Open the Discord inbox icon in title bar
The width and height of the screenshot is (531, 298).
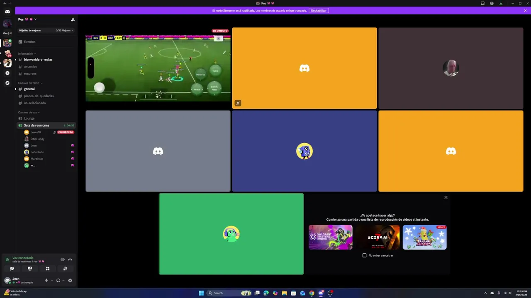(x=482, y=3)
